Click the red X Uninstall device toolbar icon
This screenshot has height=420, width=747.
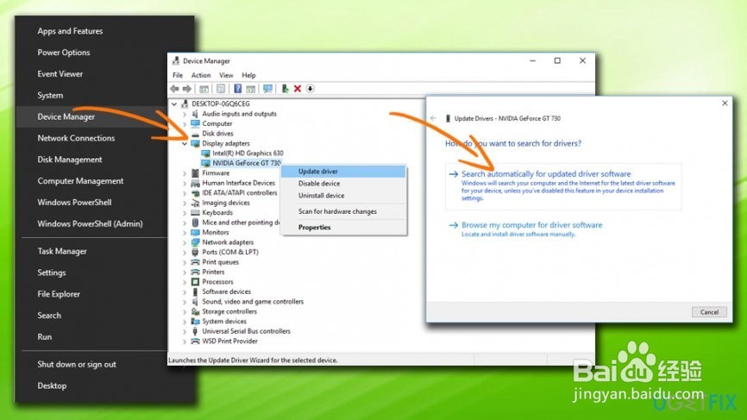tap(298, 89)
